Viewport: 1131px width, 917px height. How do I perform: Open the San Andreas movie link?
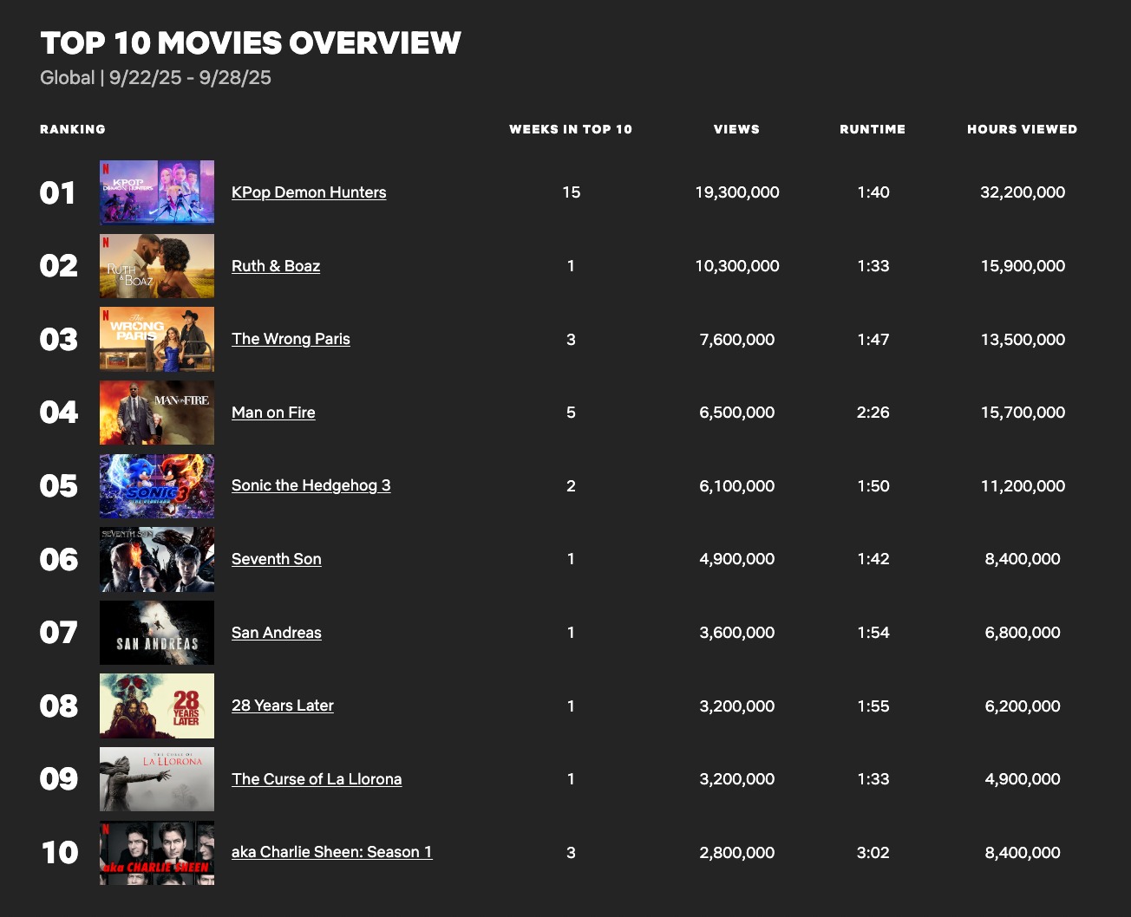pyautogui.click(x=276, y=633)
